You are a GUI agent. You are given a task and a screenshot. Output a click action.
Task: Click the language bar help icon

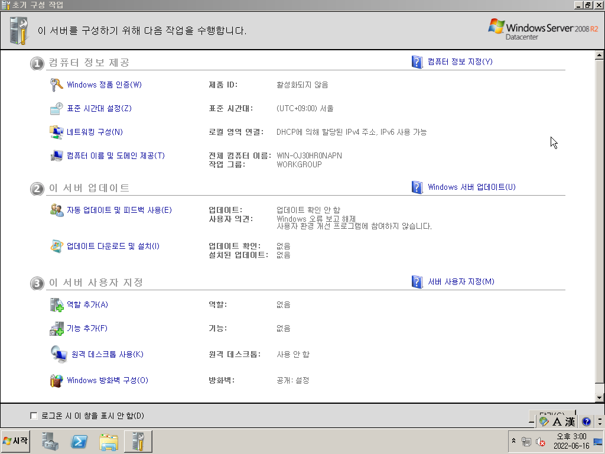pos(587,422)
